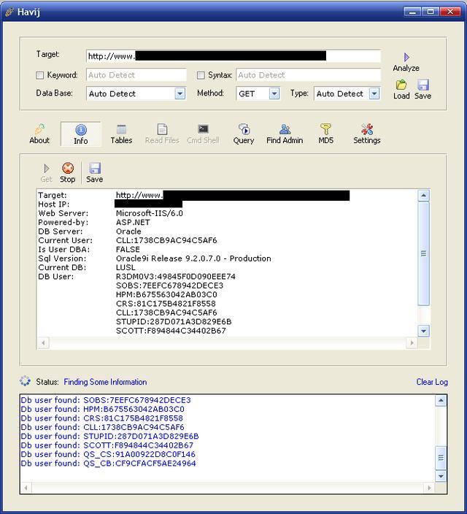Click the Load folder icon
The width and height of the screenshot is (467, 514).
[401, 85]
